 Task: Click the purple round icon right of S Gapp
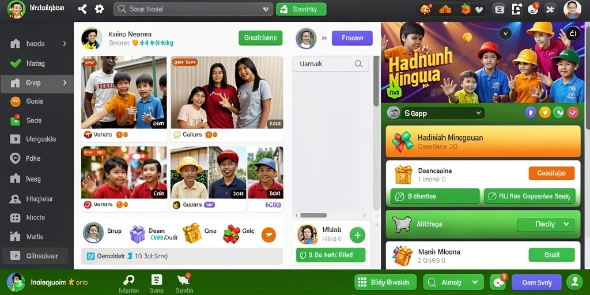tap(531, 112)
